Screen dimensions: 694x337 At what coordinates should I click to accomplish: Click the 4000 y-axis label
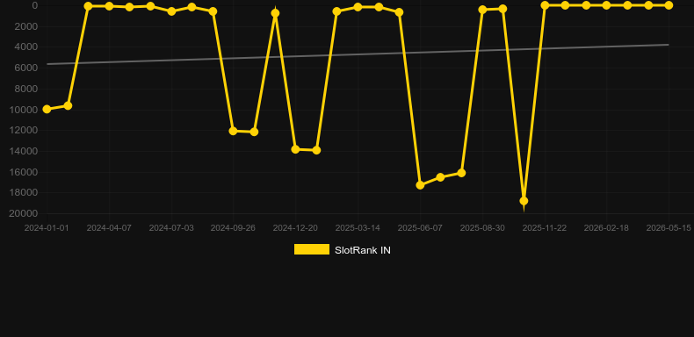26,47
